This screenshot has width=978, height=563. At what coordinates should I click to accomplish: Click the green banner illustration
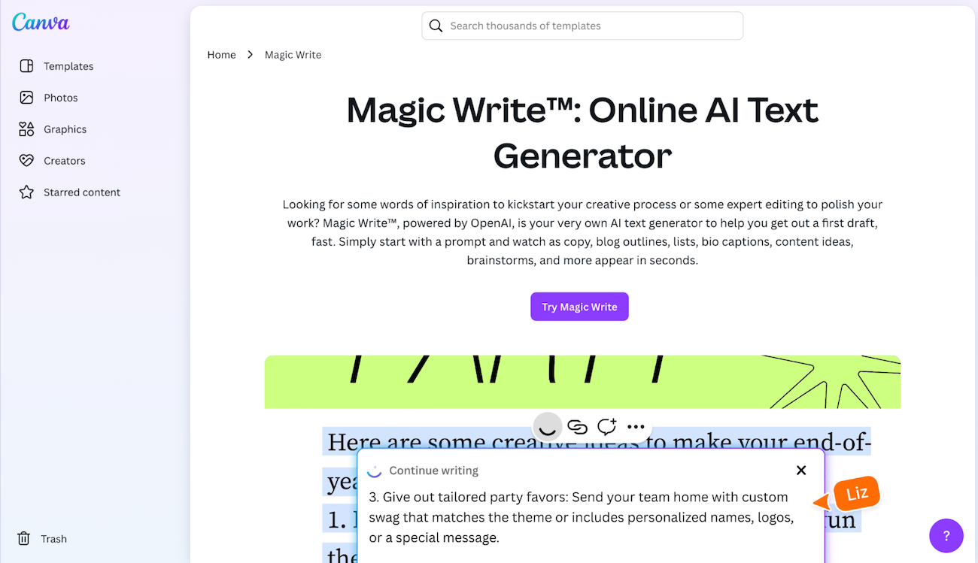coord(582,382)
